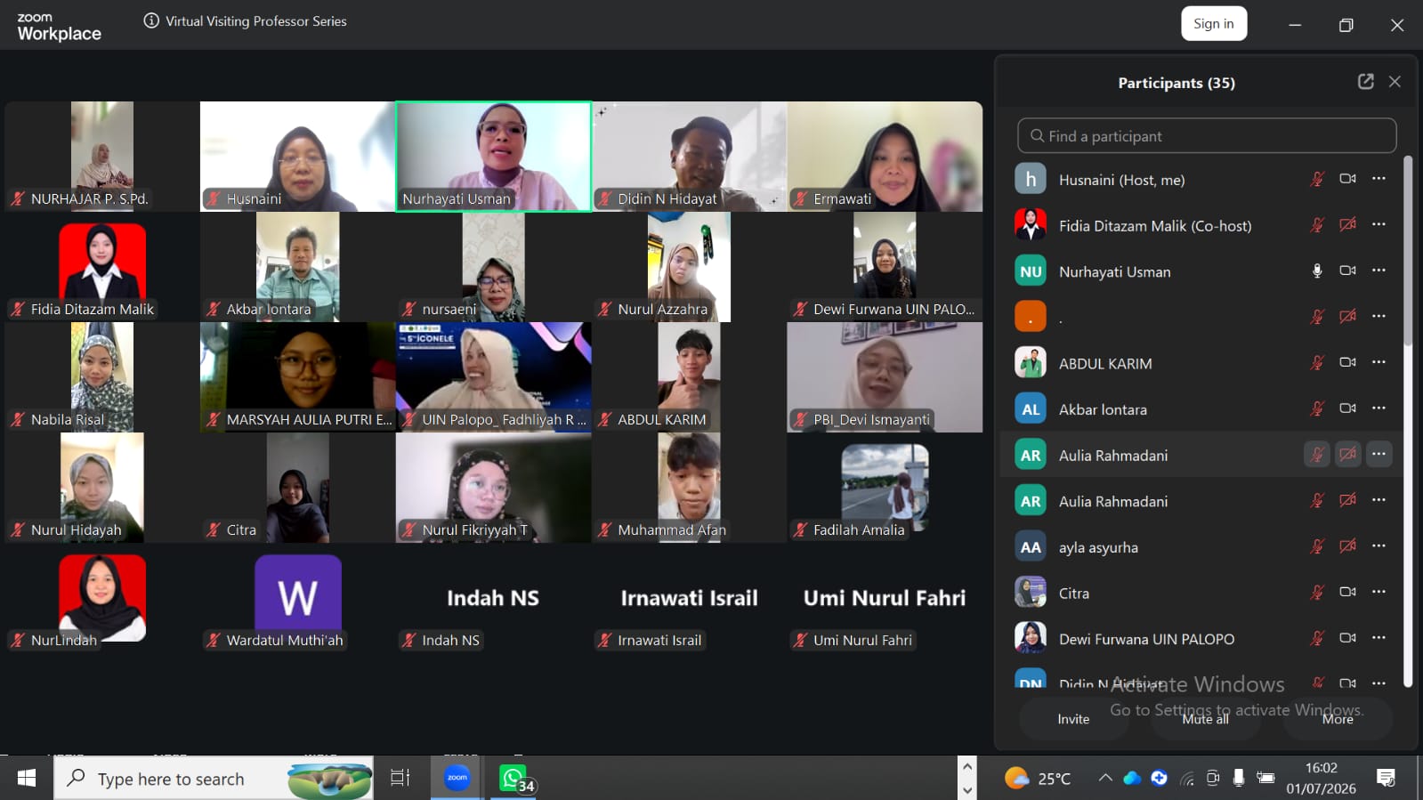Screen dimensions: 1423x800
Task: Click Zoom icon in taskbar
Action: click(457, 778)
